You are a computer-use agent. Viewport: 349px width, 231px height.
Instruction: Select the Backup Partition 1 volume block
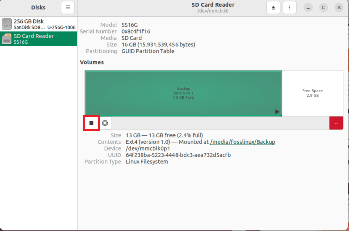[183, 93]
